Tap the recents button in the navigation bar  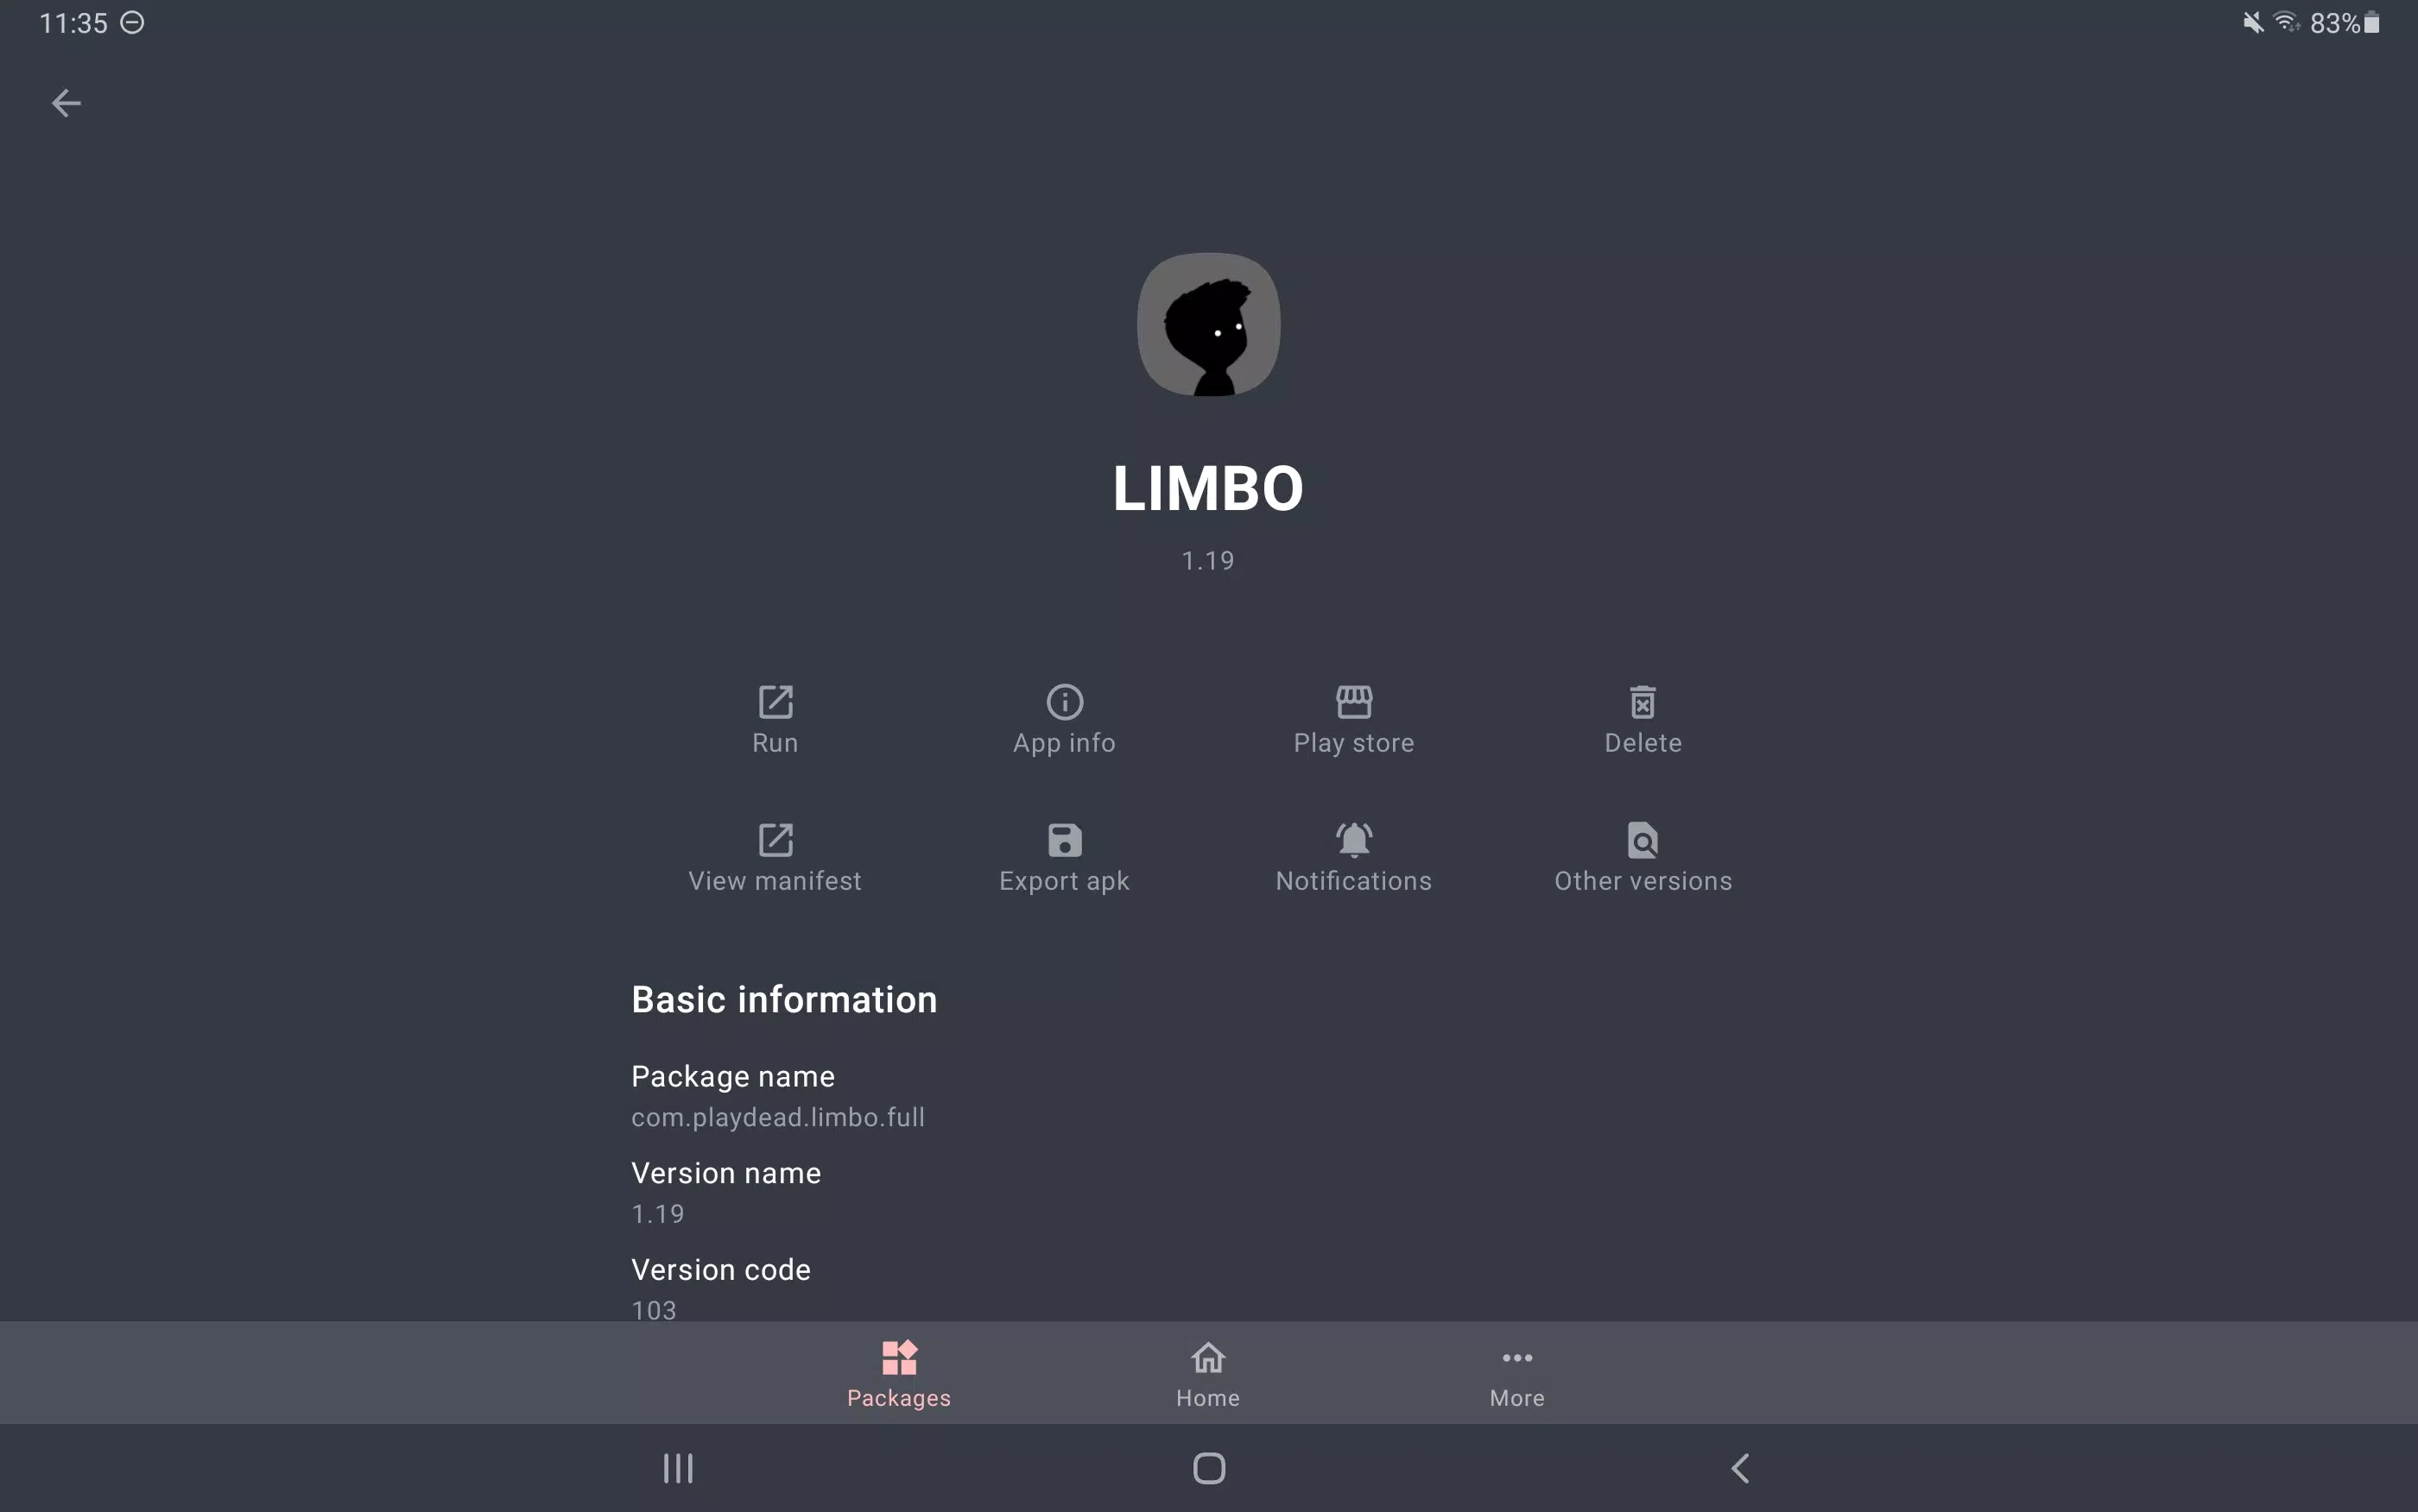click(678, 1467)
